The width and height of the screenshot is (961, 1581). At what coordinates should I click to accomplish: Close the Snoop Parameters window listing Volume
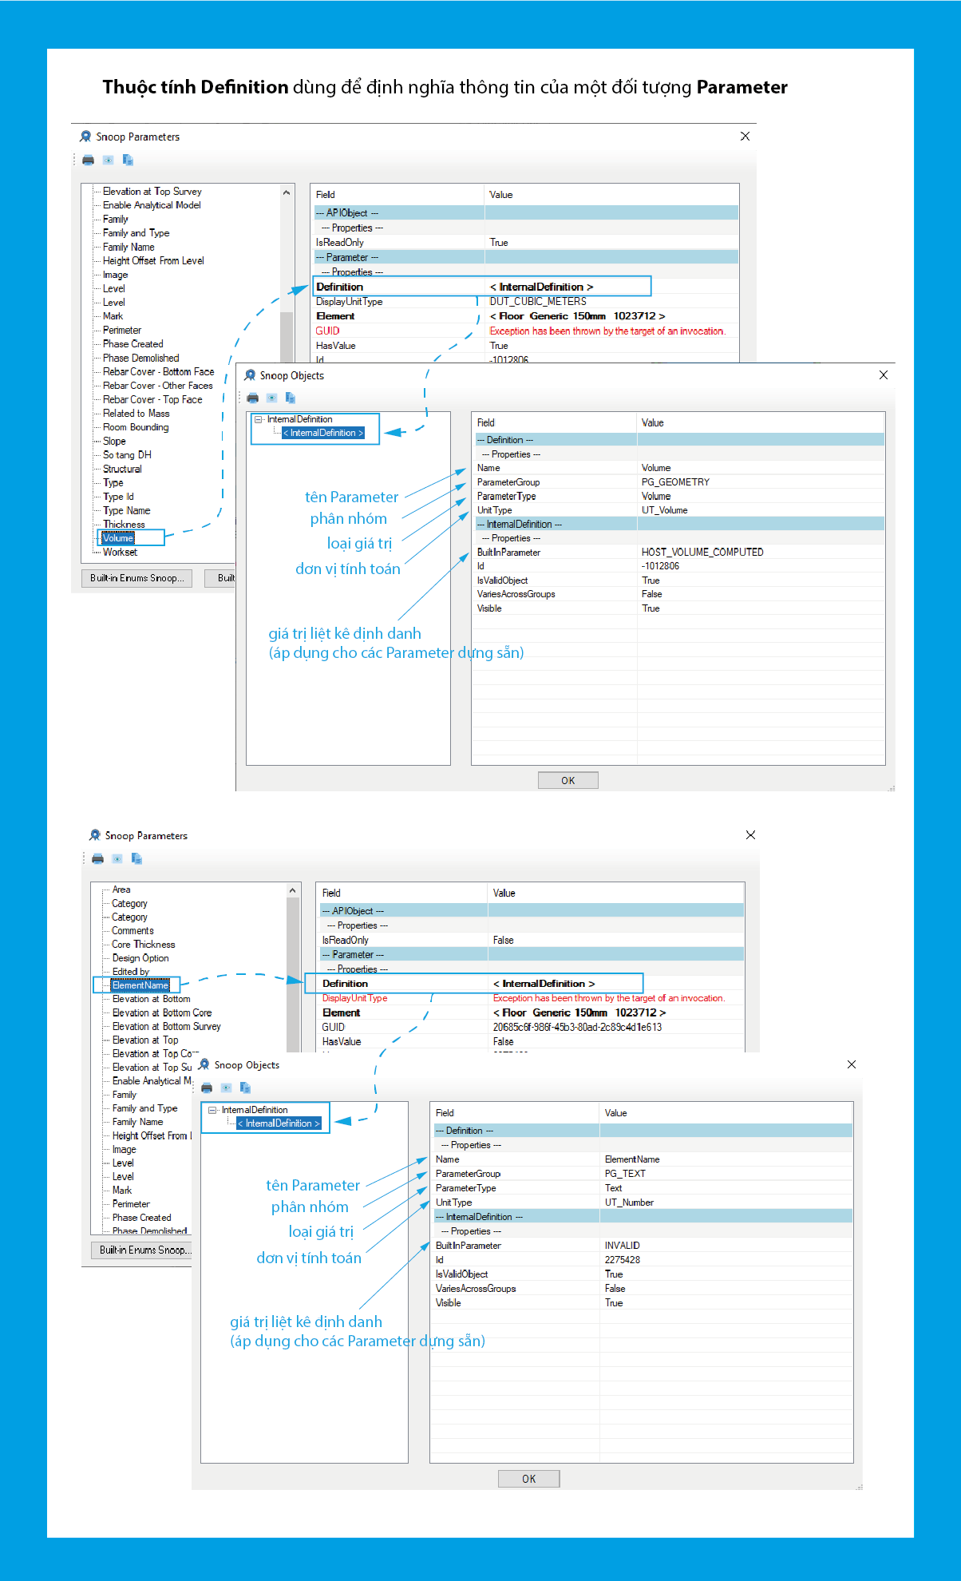(745, 137)
